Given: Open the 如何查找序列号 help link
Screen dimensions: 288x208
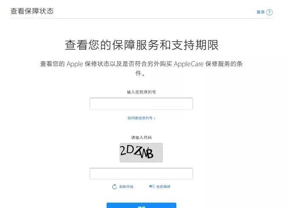Looking at the screenshot, I should [140, 118].
